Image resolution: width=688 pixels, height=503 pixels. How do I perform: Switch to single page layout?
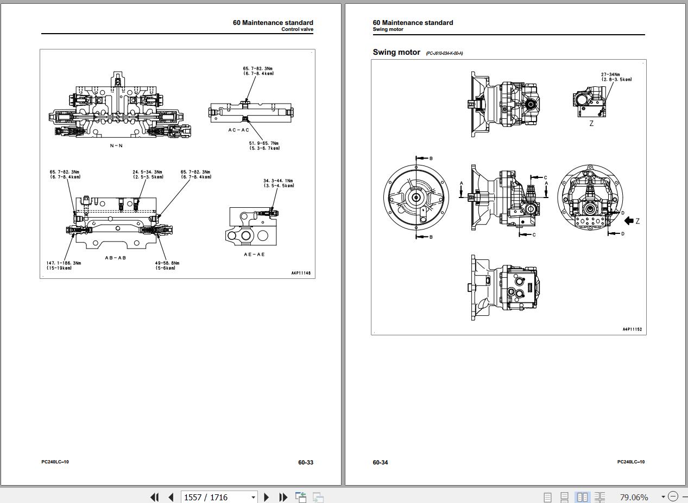pyautogui.click(x=548, y=497)
